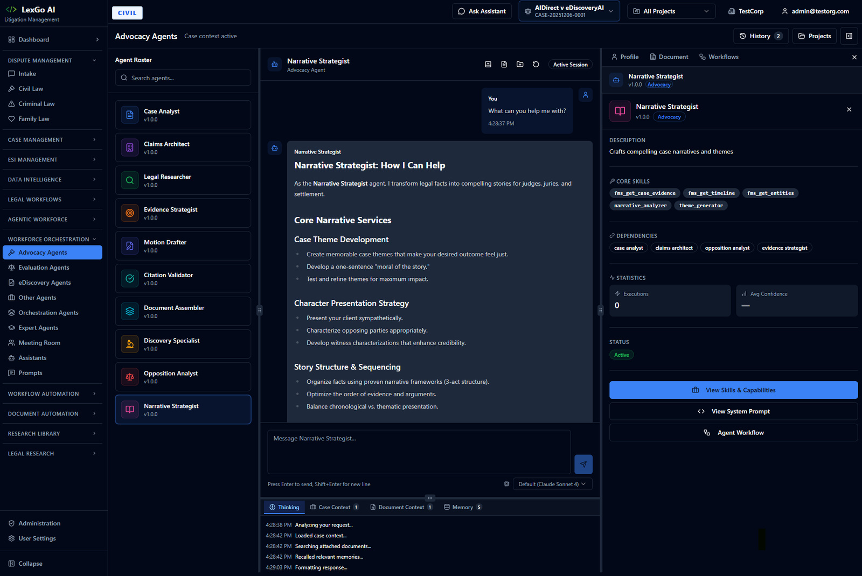Click View Skills & Capabilities button
The image size is (862, 576).
click(x=733, y=390)
